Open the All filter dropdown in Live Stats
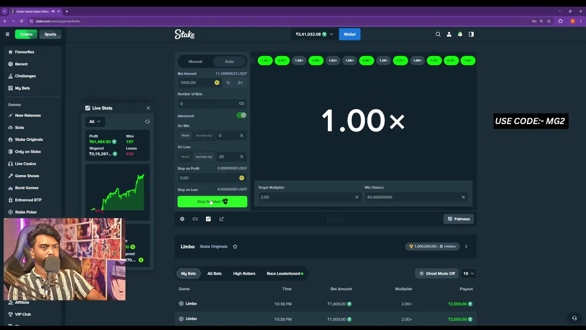 click(95, 121)
